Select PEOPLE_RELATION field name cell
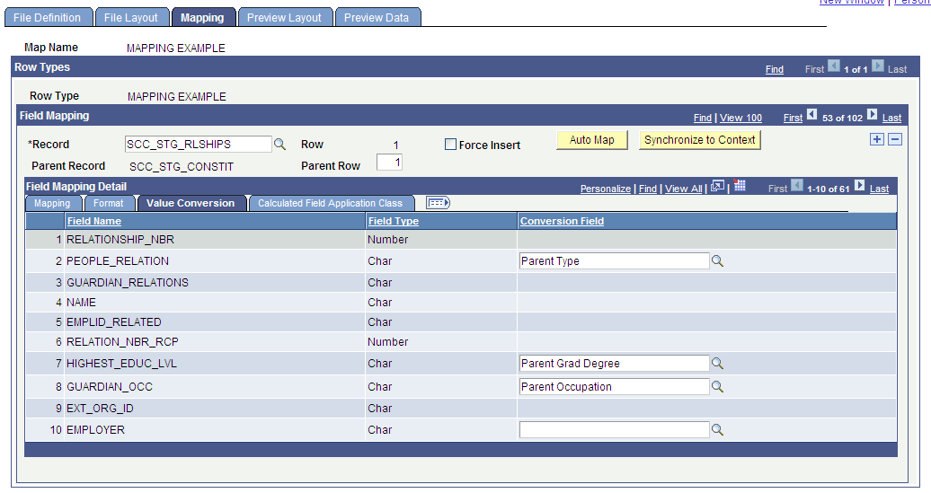 click(x=118, y=261)
